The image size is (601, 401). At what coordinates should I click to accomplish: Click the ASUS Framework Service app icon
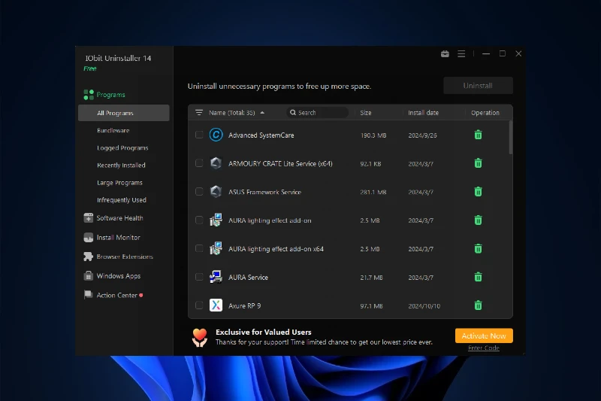click(x=216, y=192)
